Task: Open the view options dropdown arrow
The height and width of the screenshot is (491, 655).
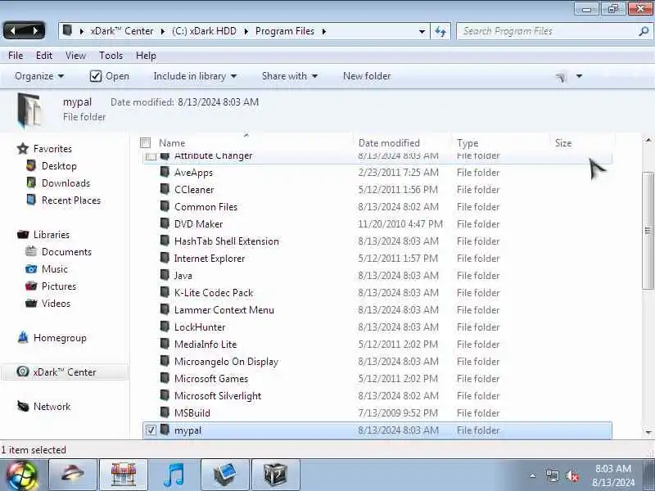Action: (x=579, y=76)
